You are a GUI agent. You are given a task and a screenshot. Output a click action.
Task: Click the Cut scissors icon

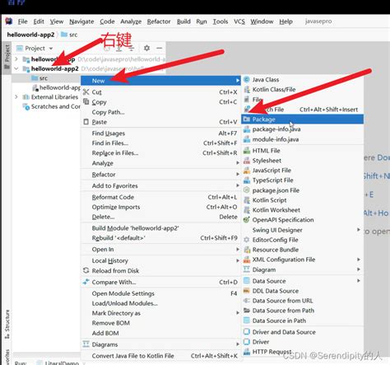tap(86, 92)
